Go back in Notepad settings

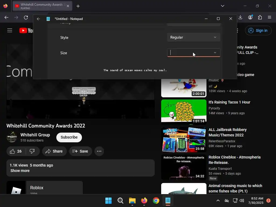(38, 19)
